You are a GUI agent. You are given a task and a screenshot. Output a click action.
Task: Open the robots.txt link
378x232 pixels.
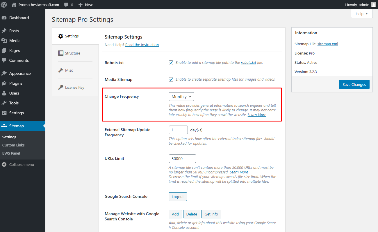pyautogui.click(x=249, y=62)
